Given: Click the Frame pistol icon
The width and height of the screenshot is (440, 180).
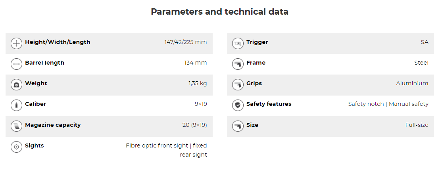Looking at the screenshot, I should [x=238, y=64].
